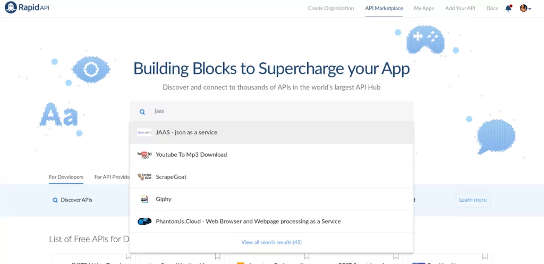Viewport: 544px width, 264px height.
Task: Click the RapidAPI logo in the header
Action: [x=27, y=8]
